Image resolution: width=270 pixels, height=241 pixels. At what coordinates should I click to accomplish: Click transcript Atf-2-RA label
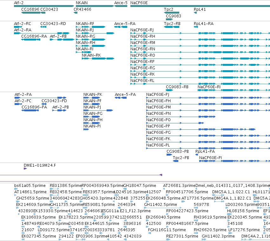pos(23,30)
